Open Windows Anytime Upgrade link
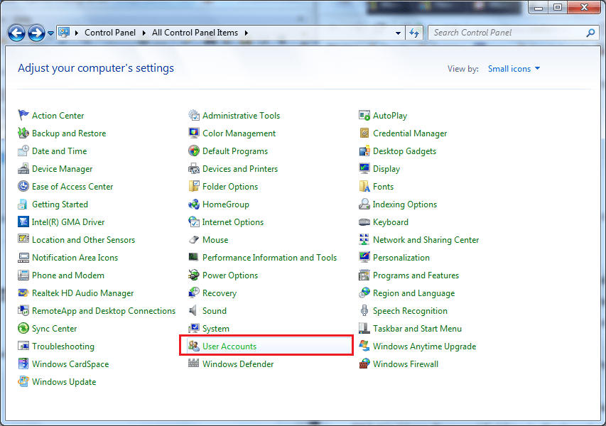 [x=424, y=346]
